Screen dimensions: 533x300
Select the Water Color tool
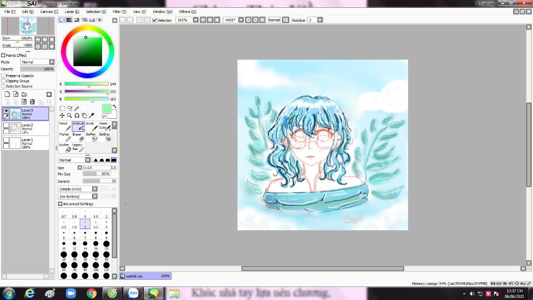[x=105, y=126]
